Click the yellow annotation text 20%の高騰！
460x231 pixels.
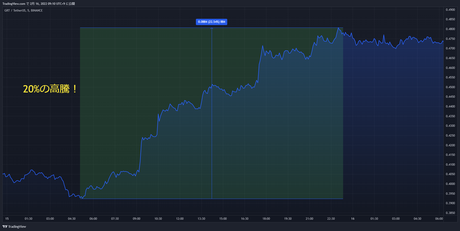(50, 89)
